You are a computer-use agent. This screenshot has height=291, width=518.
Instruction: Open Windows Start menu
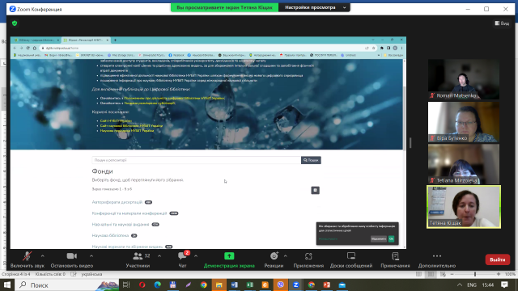tap(7, 285)
